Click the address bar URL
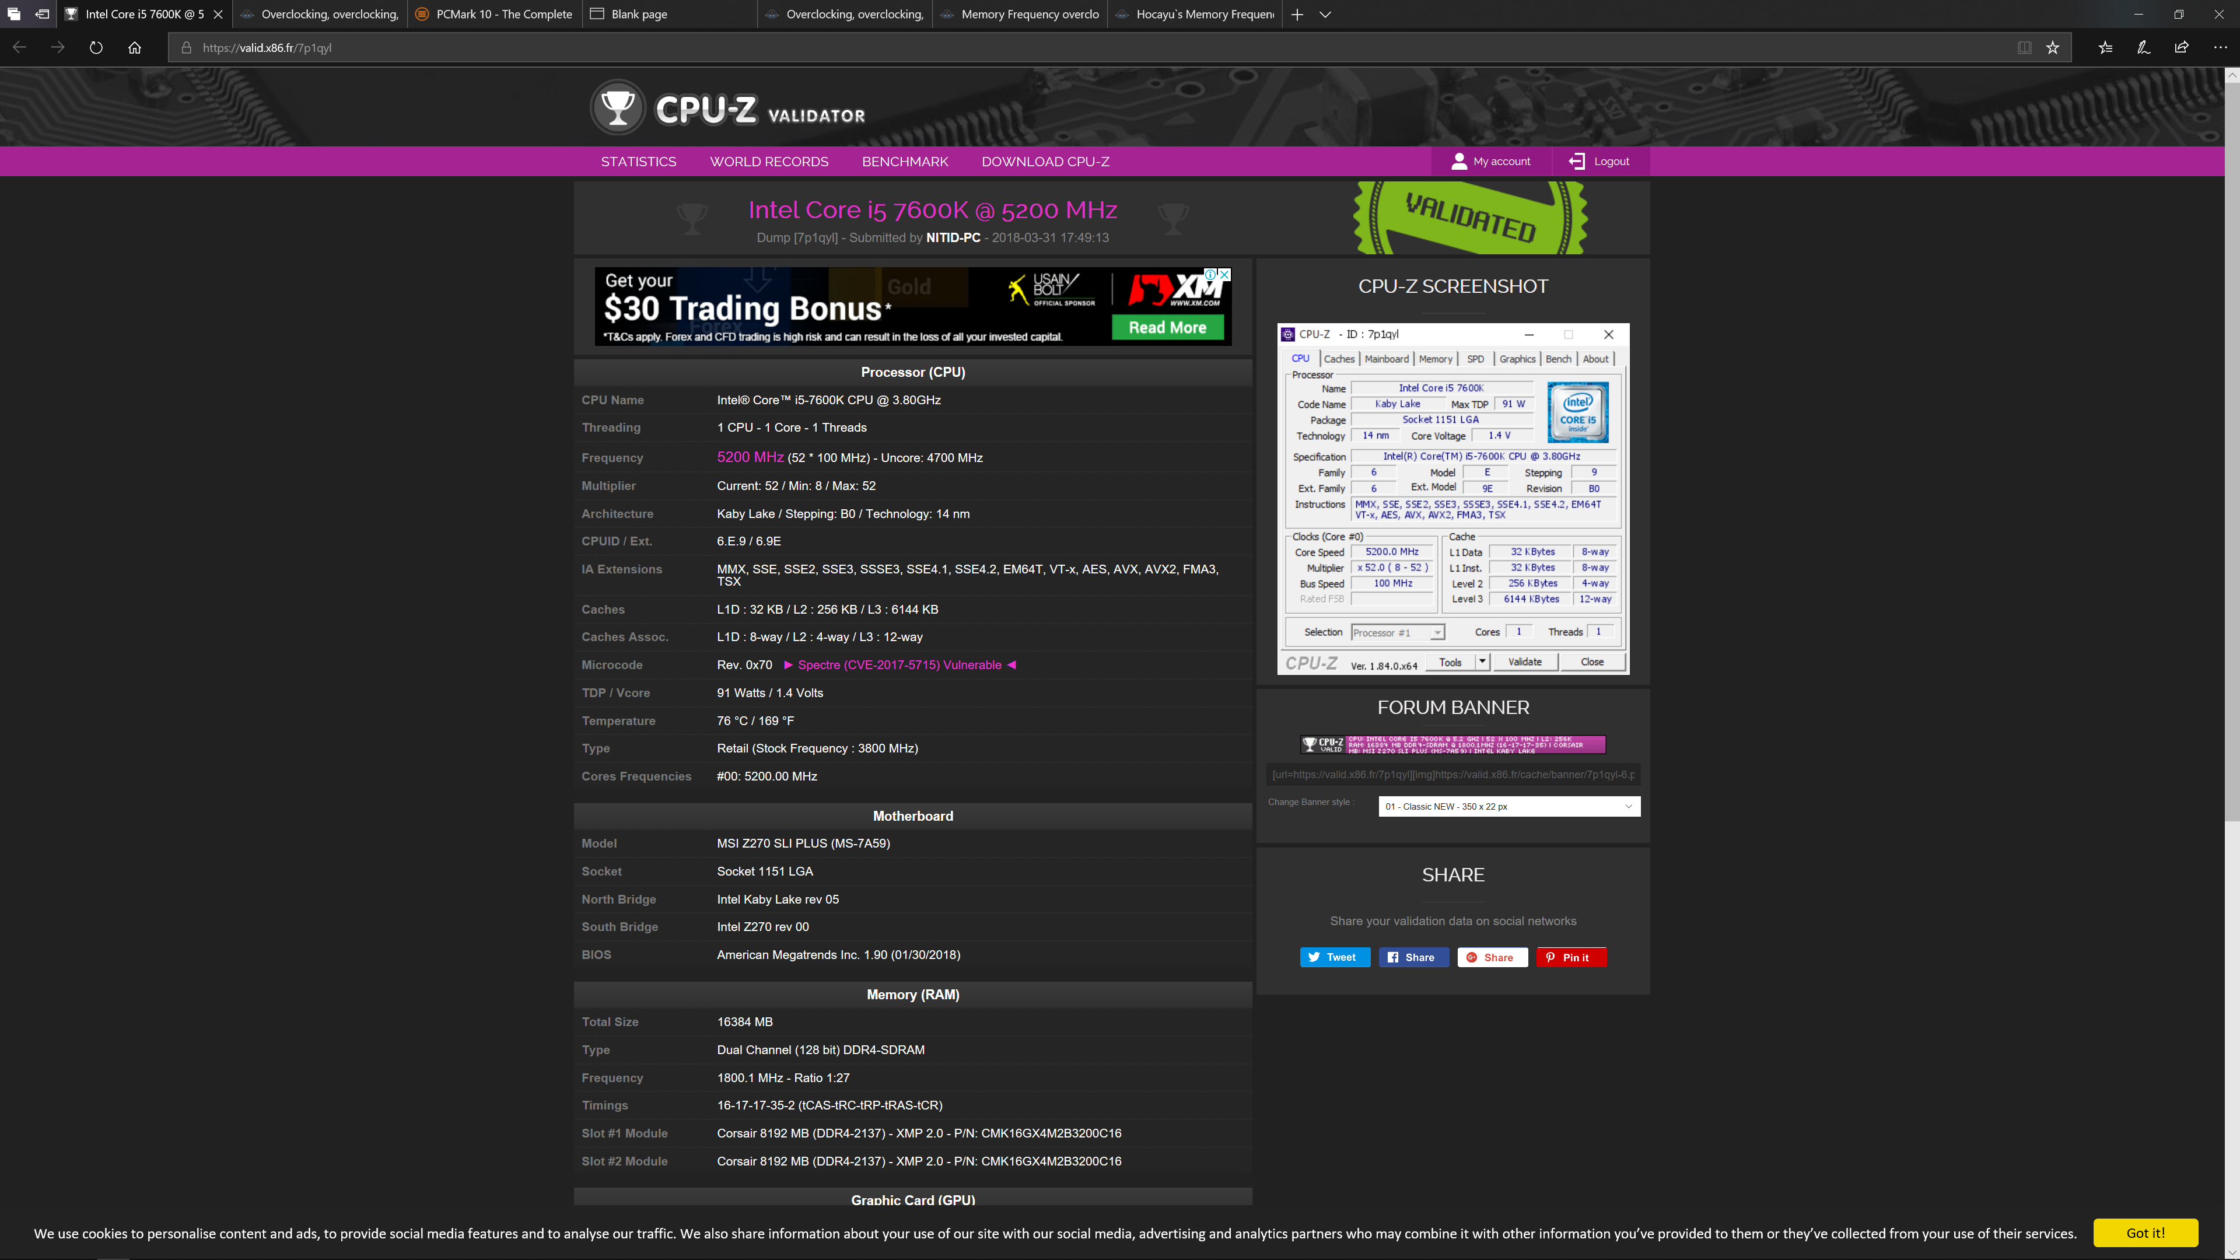 [267, 48]
